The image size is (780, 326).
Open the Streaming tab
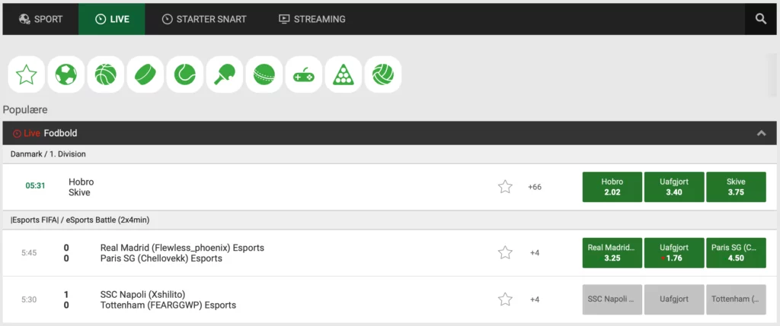click(x=312, y=19)
